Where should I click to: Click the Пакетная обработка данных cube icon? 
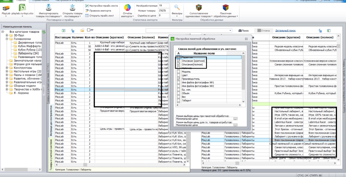click(226, 8)
